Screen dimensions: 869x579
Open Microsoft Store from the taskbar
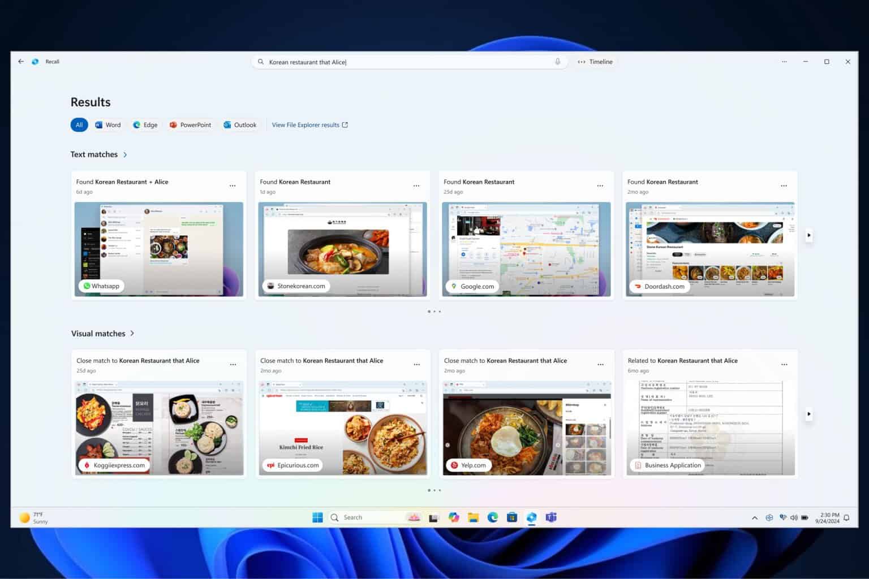[512, 517]
